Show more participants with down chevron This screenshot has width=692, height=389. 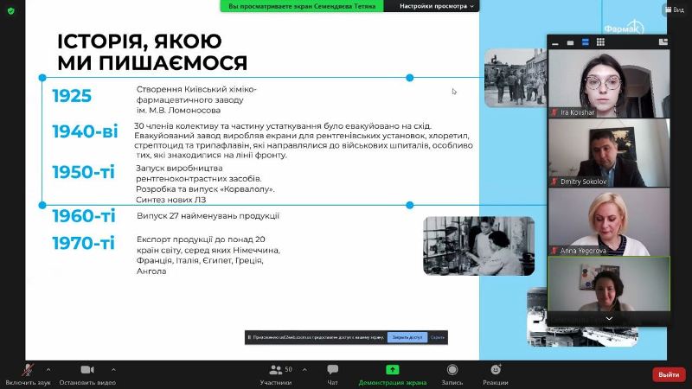(x=609, y=318)
